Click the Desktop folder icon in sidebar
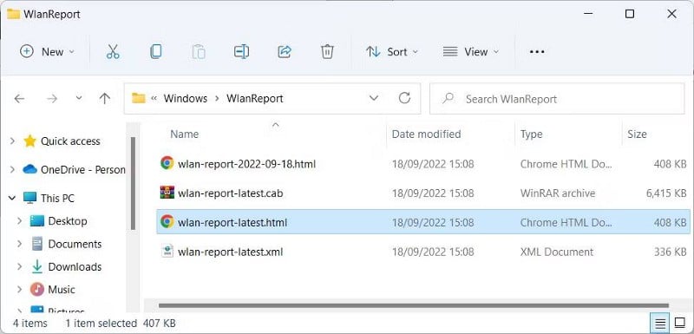Image resolution: width=694 pixels, height=334 pixels. coord(37,220)
